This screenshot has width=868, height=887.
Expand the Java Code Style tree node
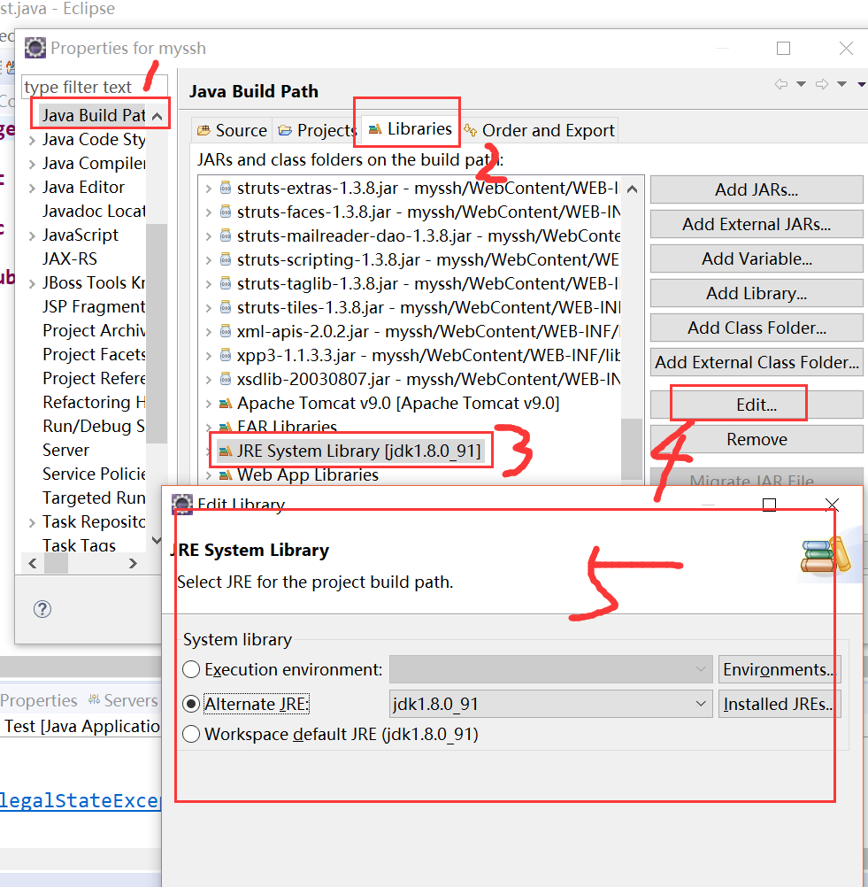32,140
